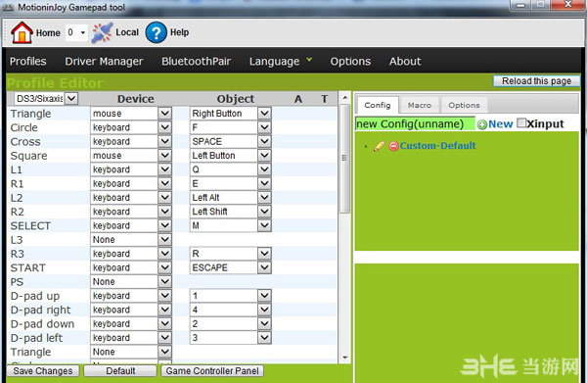Toggle the Xinput checkbox
Image resolution: width=587 pixels, height=383 pixels.
click(x=521, y=122)
